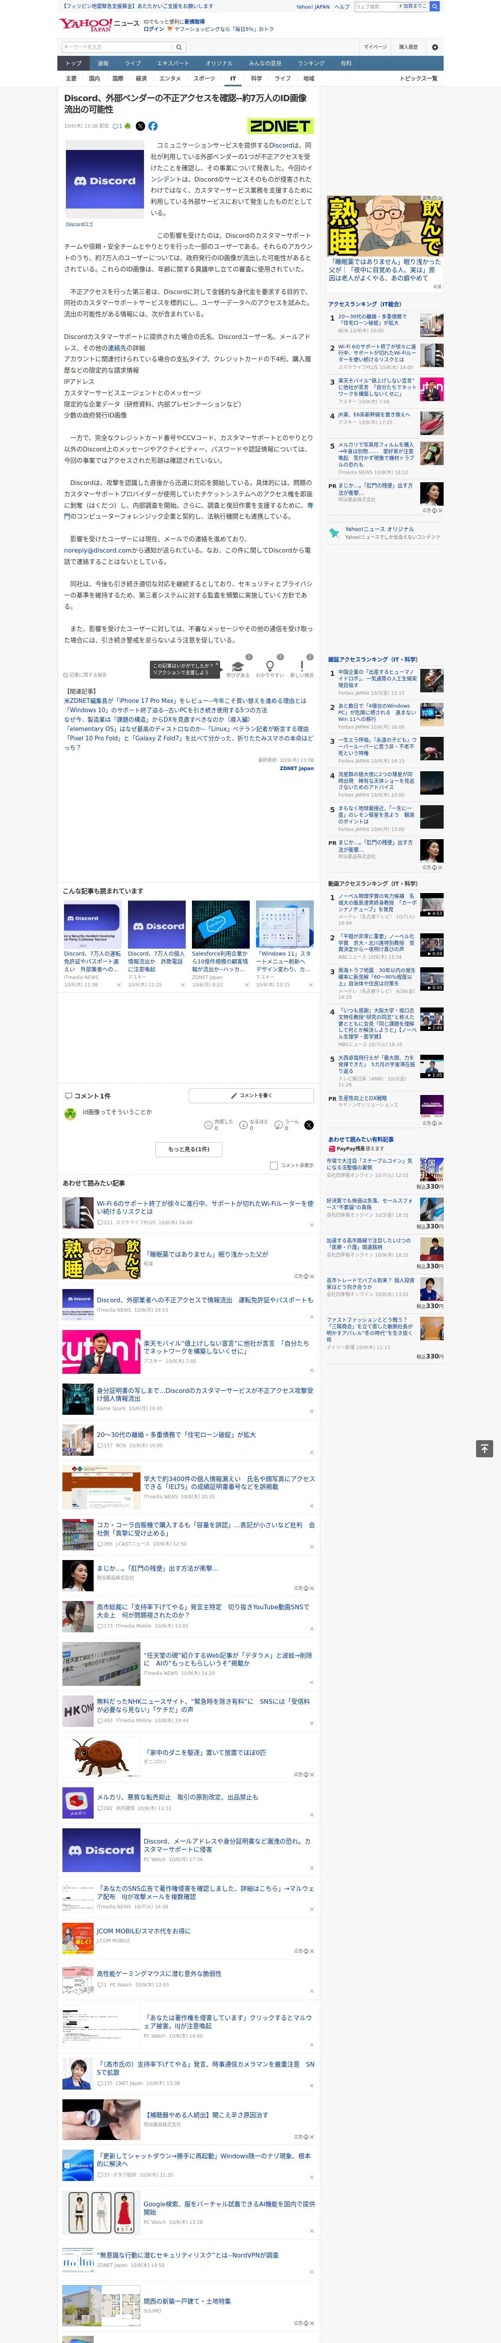Select the ランキング navigation tab
The height and width of the screenshot is (2343, 501).
(311, 64)
